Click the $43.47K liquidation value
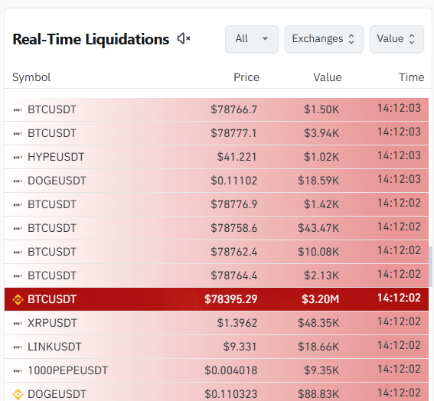This screenshot has height=401, width=434. (318, 228)
